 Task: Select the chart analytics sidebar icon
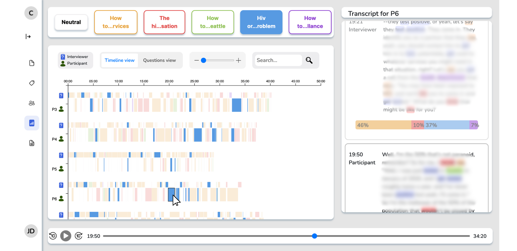point(32,123)
